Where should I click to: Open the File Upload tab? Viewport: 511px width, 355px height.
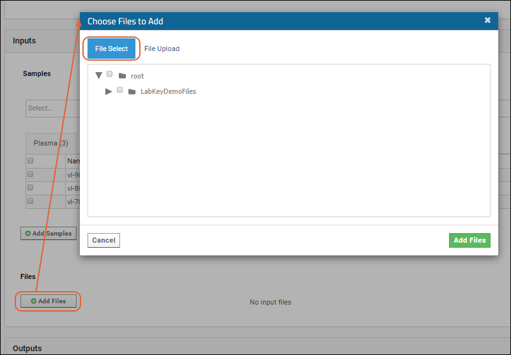point(162,49)
